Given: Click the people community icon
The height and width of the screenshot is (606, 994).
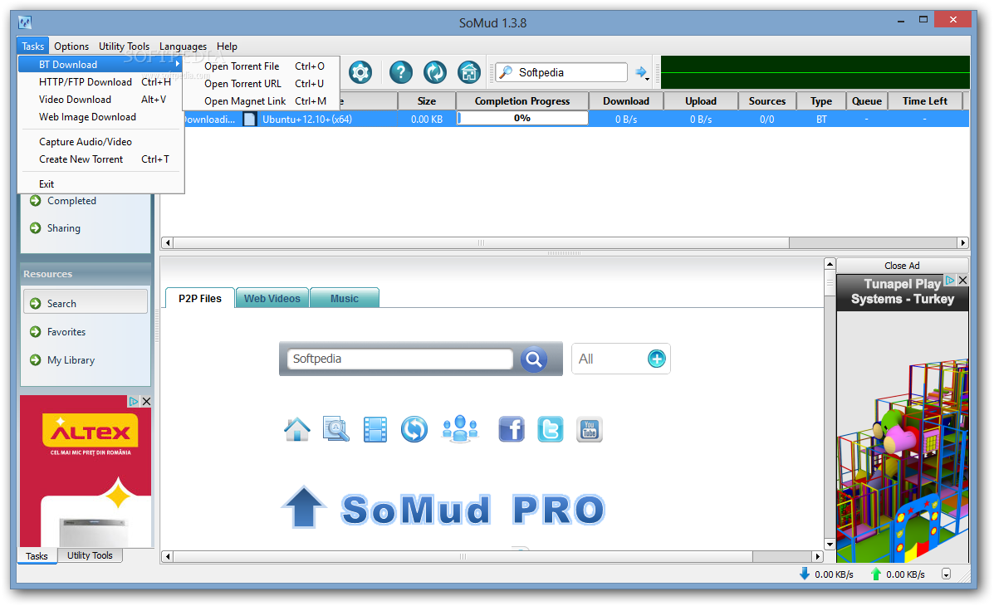Looking at the screenshot, I should (x=459, y=428).
